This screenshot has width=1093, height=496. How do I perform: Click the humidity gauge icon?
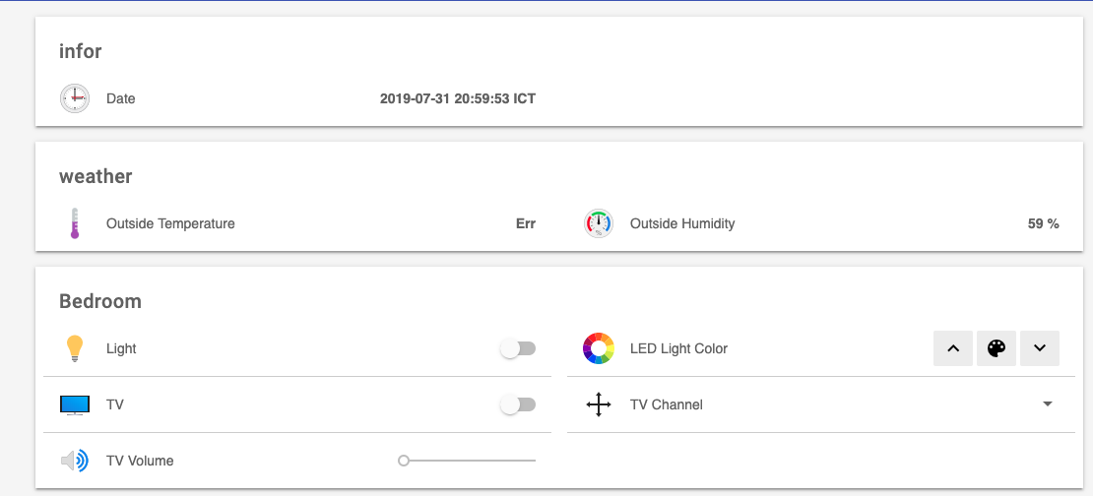tap(599, 223)
